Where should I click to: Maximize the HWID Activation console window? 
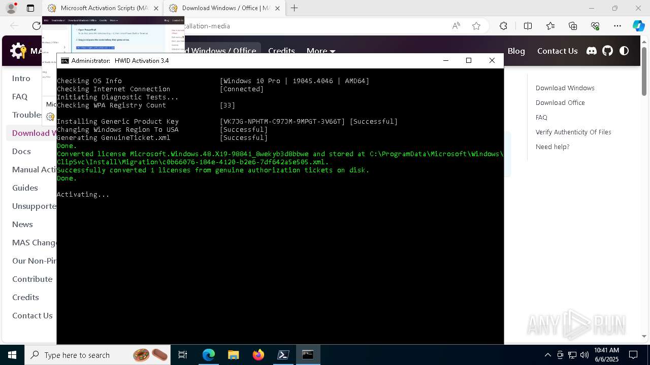469,60
